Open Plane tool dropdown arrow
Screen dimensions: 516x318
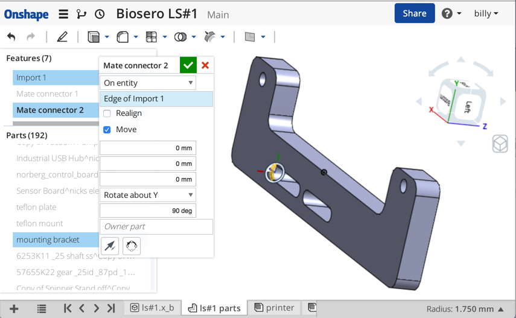pyautogui.click(x=263, y=37)
